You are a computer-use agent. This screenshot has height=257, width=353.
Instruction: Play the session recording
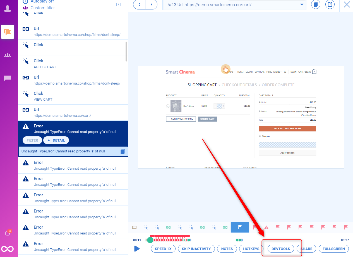tap(137, 249)
